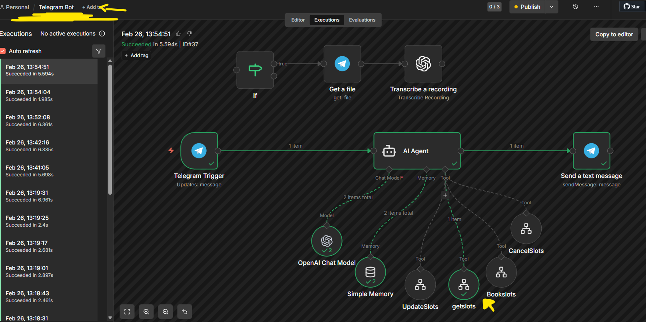
Task: Click the zoom in canvas icon
Action: [146, 312]
